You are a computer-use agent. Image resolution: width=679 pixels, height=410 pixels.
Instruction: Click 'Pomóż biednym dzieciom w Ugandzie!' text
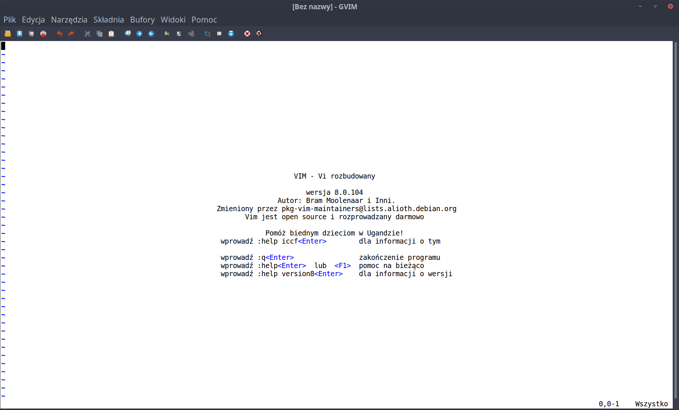(335, 233)
